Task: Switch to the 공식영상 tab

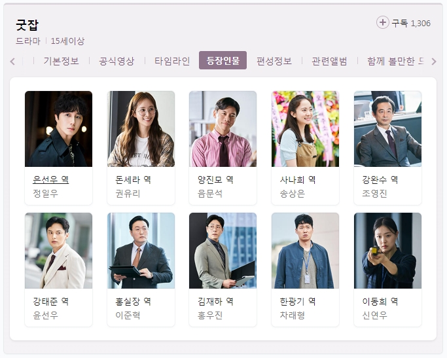Action: (x=116, y=61)
